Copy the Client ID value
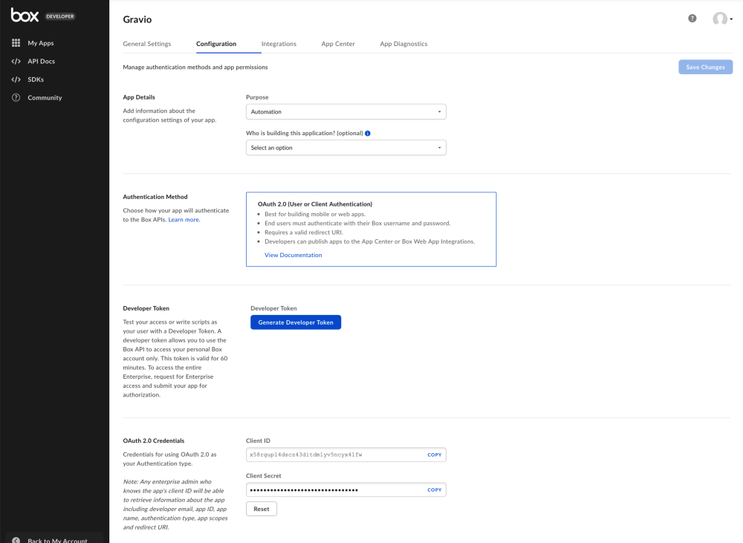Screen dimensions: 743x543 coord(435,455)
